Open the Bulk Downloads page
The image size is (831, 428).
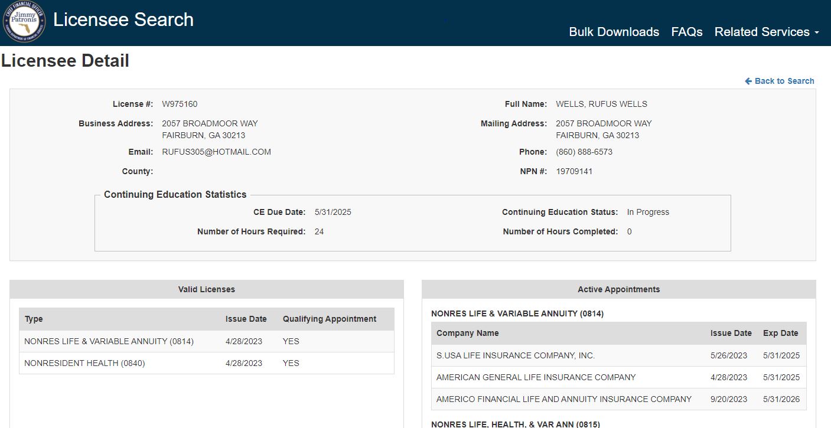click(x=614, y=32)
